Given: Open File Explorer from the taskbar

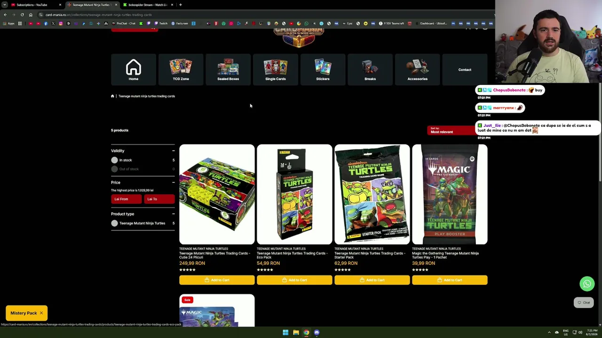Looking at the screenshot, I should coord(296,332).
